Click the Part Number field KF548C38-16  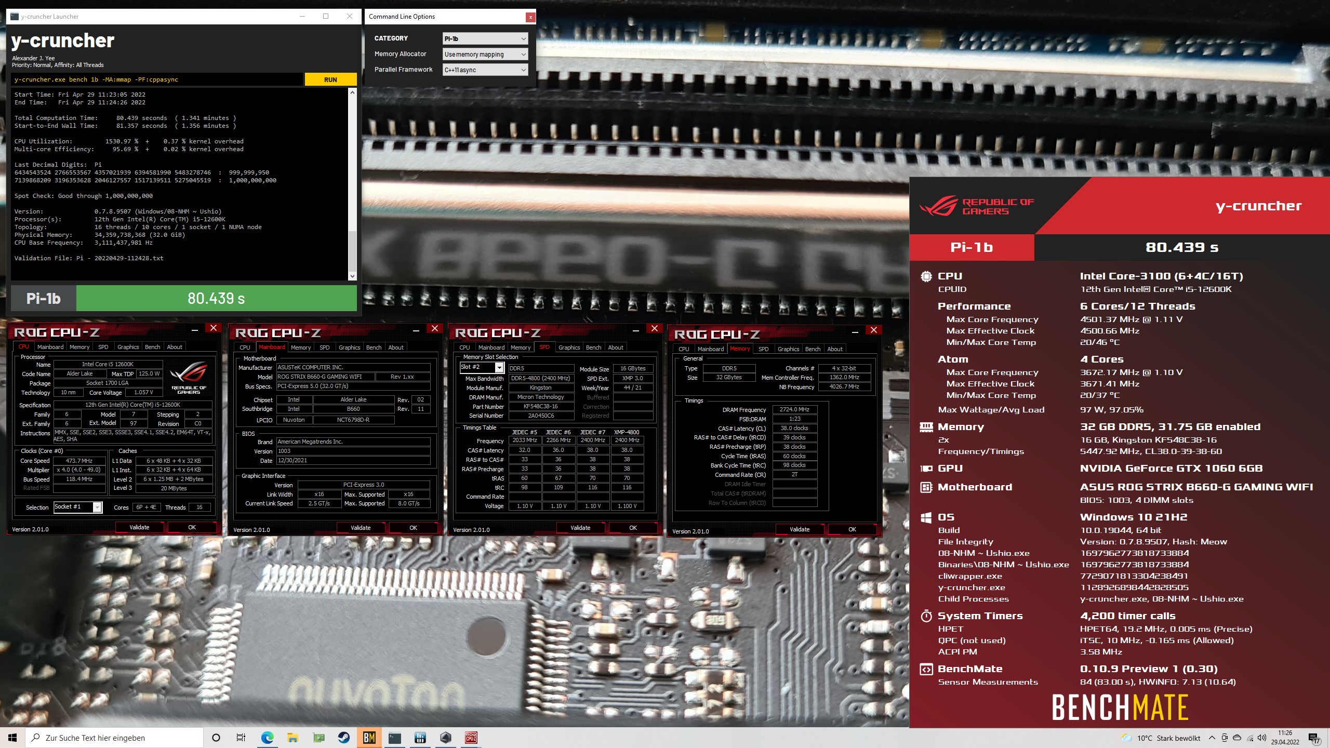pyautogui.click(x=540, y=406)
